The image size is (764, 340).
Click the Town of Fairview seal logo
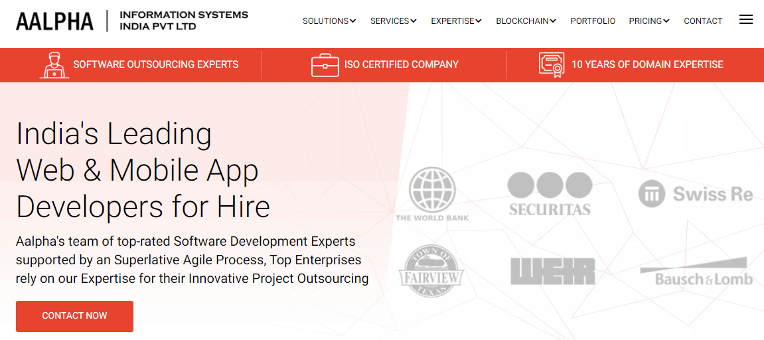(x=431, y=271)
